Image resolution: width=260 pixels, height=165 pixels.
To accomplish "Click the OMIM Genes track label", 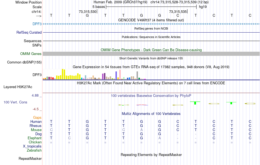I will tap(31, 54).
